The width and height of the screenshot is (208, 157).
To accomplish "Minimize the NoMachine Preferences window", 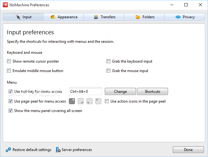I will [x=172, y=5].
